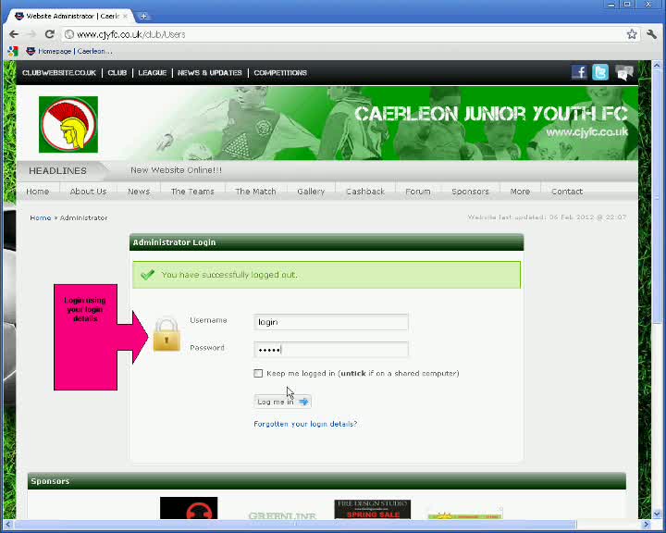The image size is (666, 533).
Task: Click the padlock icon beside login fields
Action: 166,334
